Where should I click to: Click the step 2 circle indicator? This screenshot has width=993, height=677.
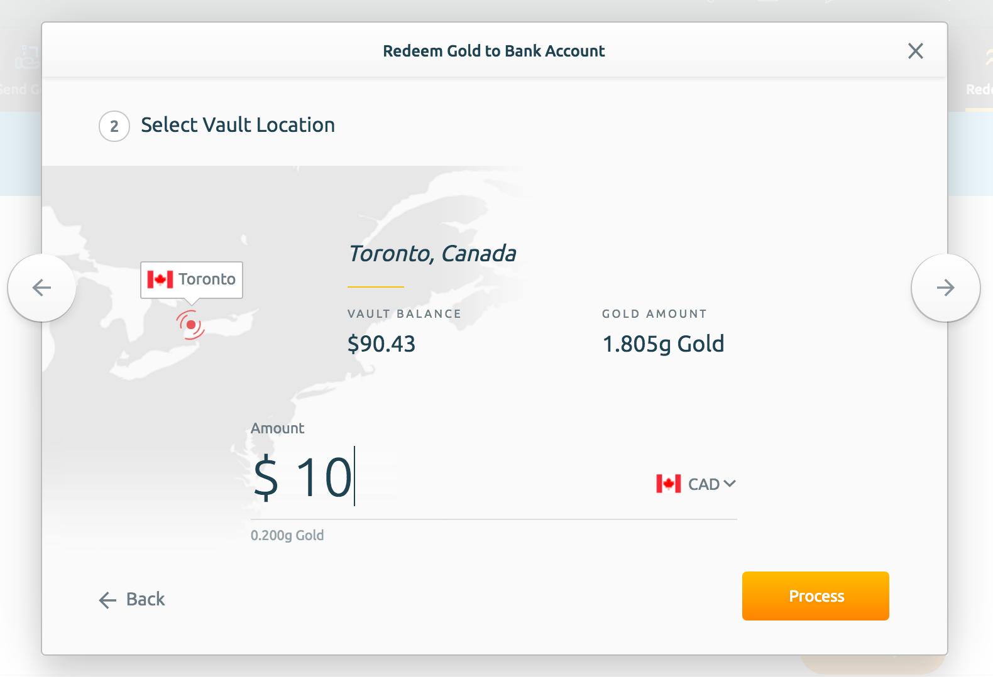click(114, 126)
